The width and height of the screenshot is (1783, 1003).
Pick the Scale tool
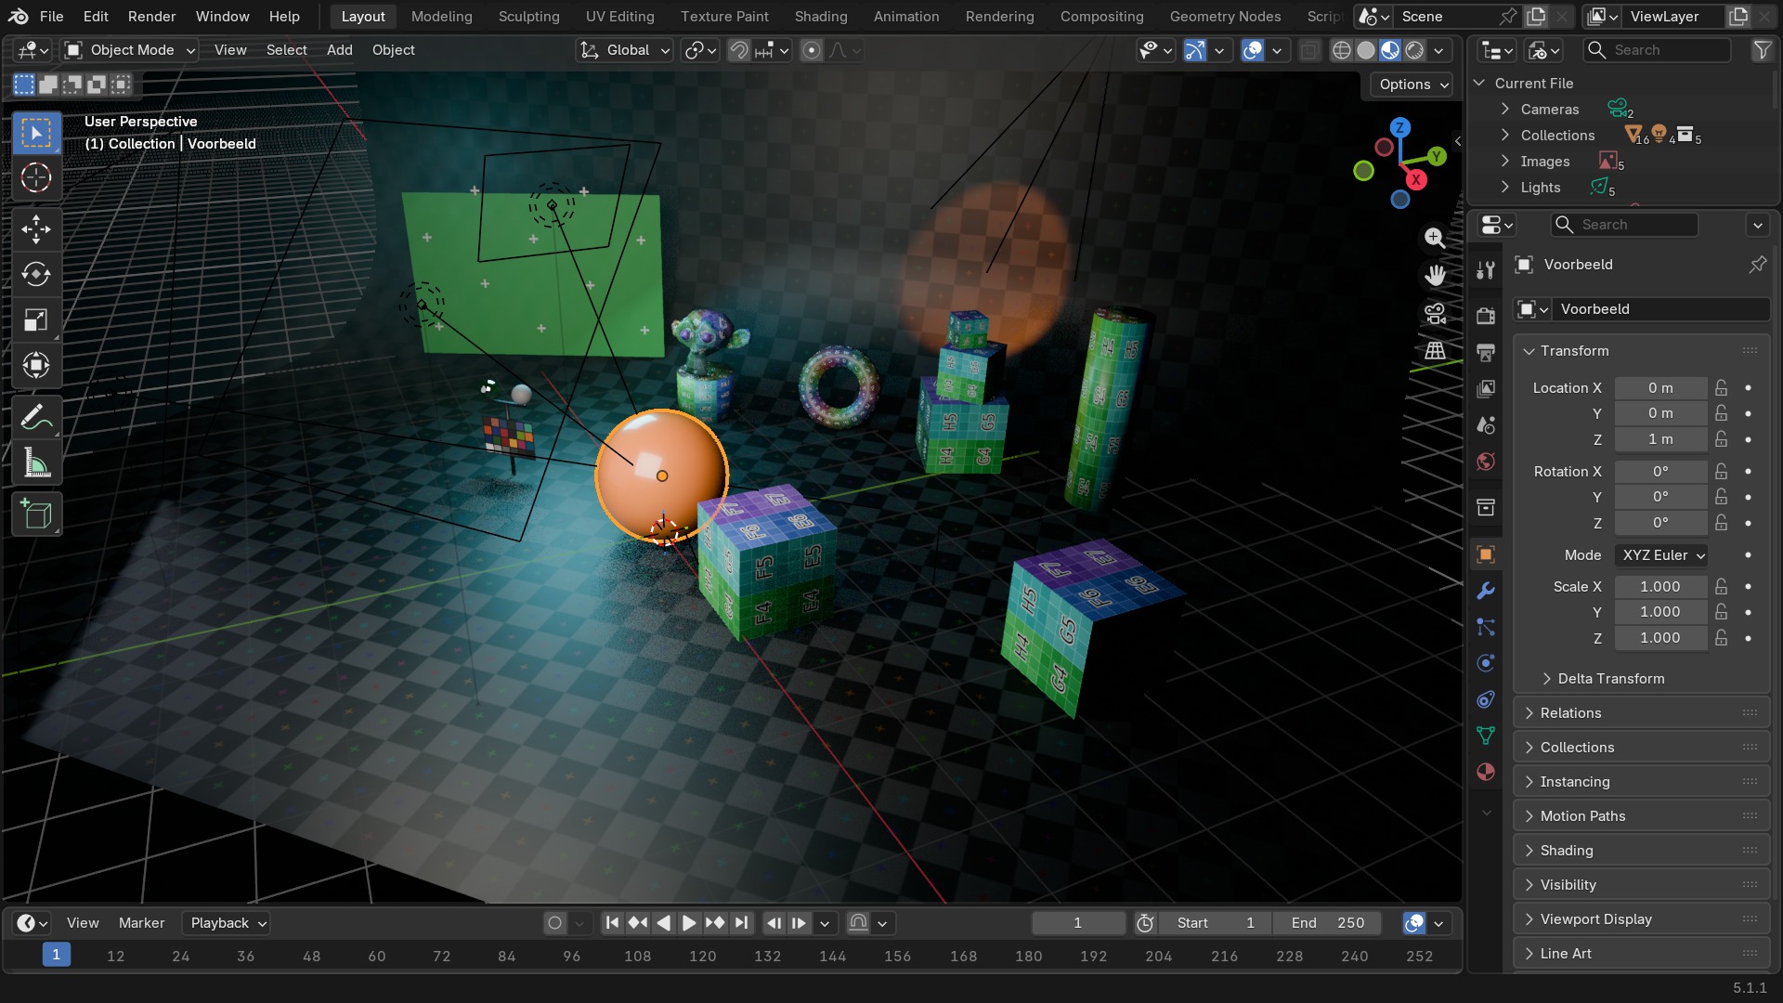pyautogui.click(x=36, y=320)
